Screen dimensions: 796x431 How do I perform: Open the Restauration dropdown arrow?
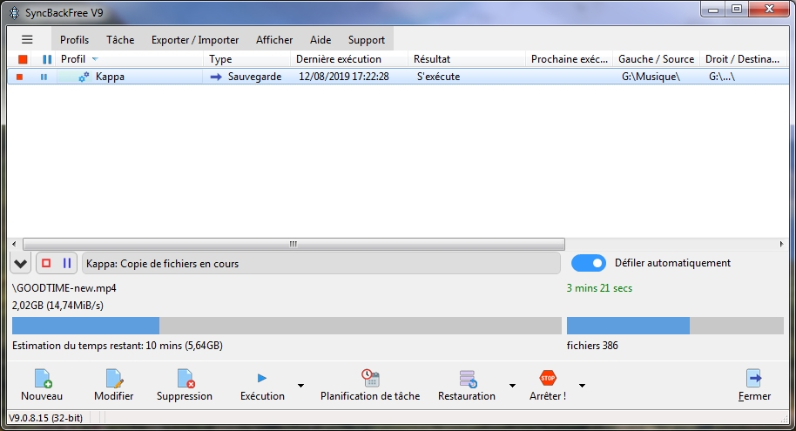[x=512, y=386]
